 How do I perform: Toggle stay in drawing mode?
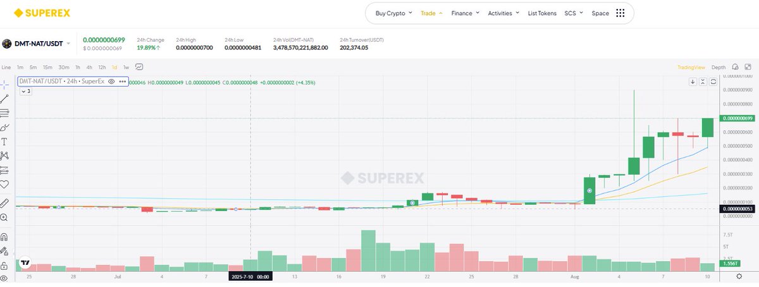pyautogui.click(x=4, y=251)
